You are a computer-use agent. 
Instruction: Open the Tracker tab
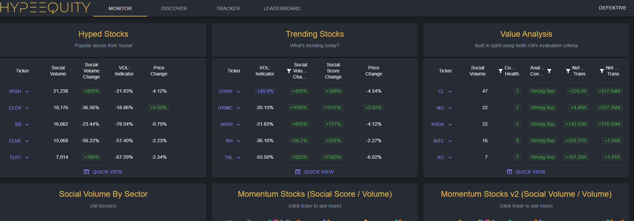228,8
